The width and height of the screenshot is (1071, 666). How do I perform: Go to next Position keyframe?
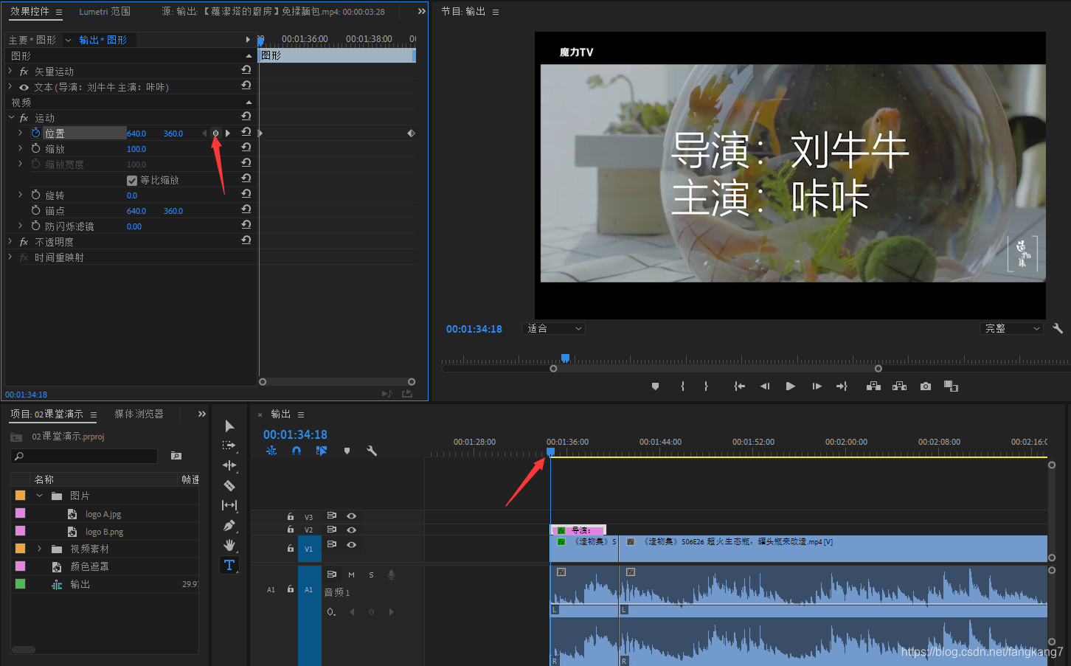click(x=228, y=133)
